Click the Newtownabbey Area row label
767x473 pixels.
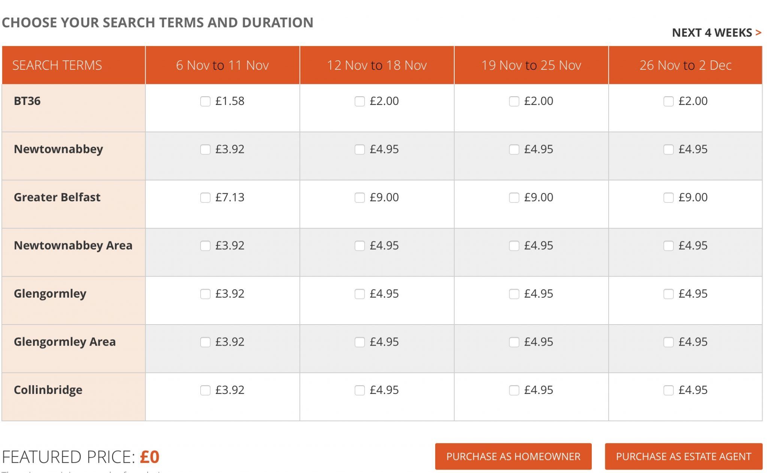(x=73, y=245)
